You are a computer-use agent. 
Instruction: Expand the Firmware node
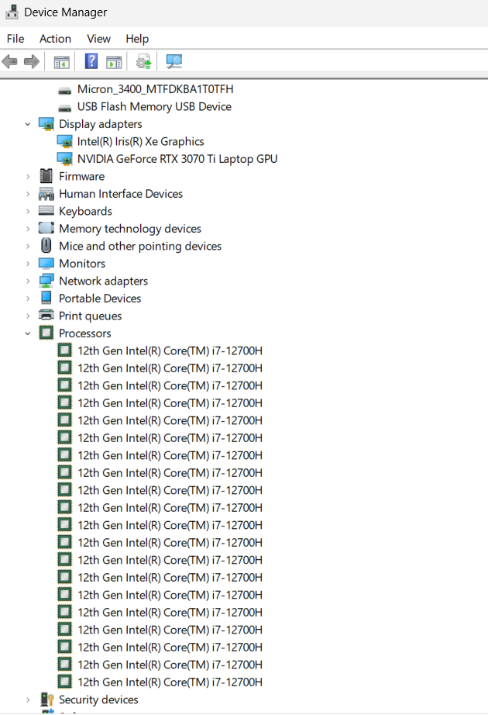pos(28,177)
